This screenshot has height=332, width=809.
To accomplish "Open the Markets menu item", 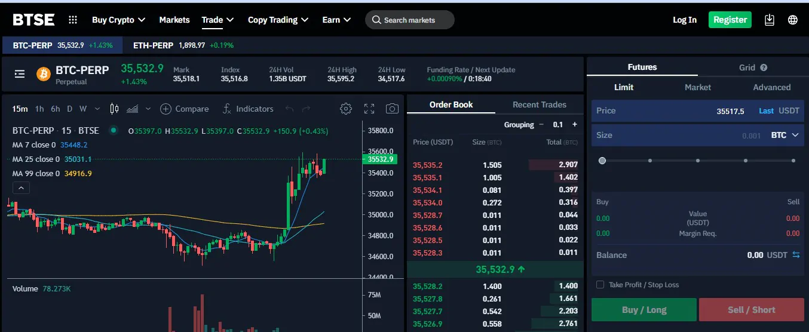I will pyautogui.click(x=174, y=20).
